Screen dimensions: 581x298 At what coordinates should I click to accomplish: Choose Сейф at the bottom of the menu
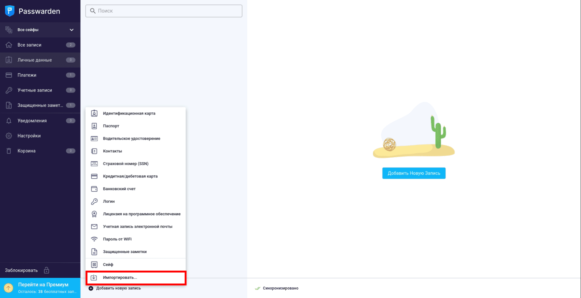point(108,265)
